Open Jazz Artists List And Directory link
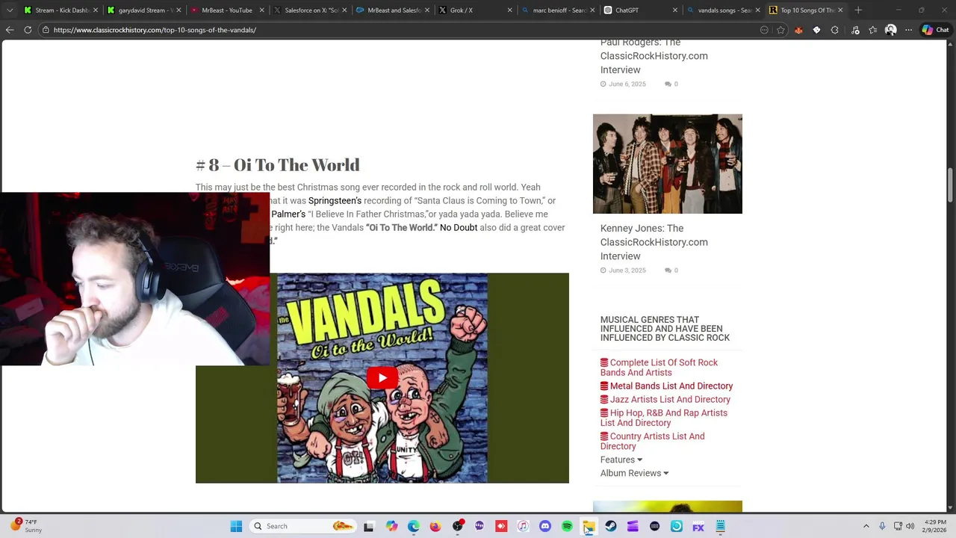 (665, 400)
